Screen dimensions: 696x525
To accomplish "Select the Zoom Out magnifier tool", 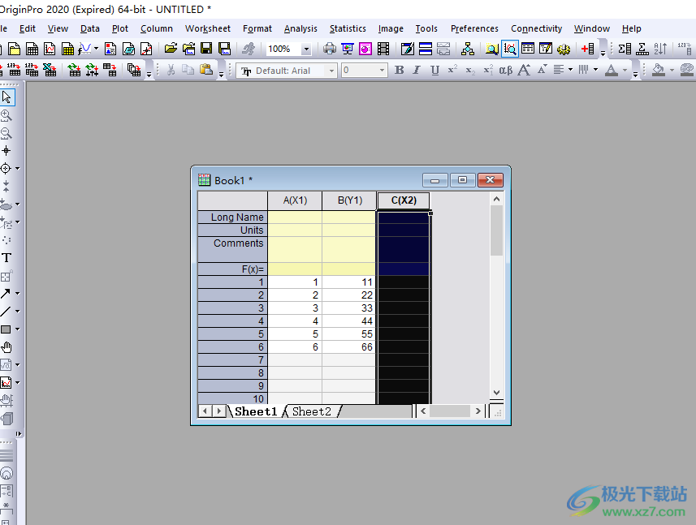I will pos(6,133).
